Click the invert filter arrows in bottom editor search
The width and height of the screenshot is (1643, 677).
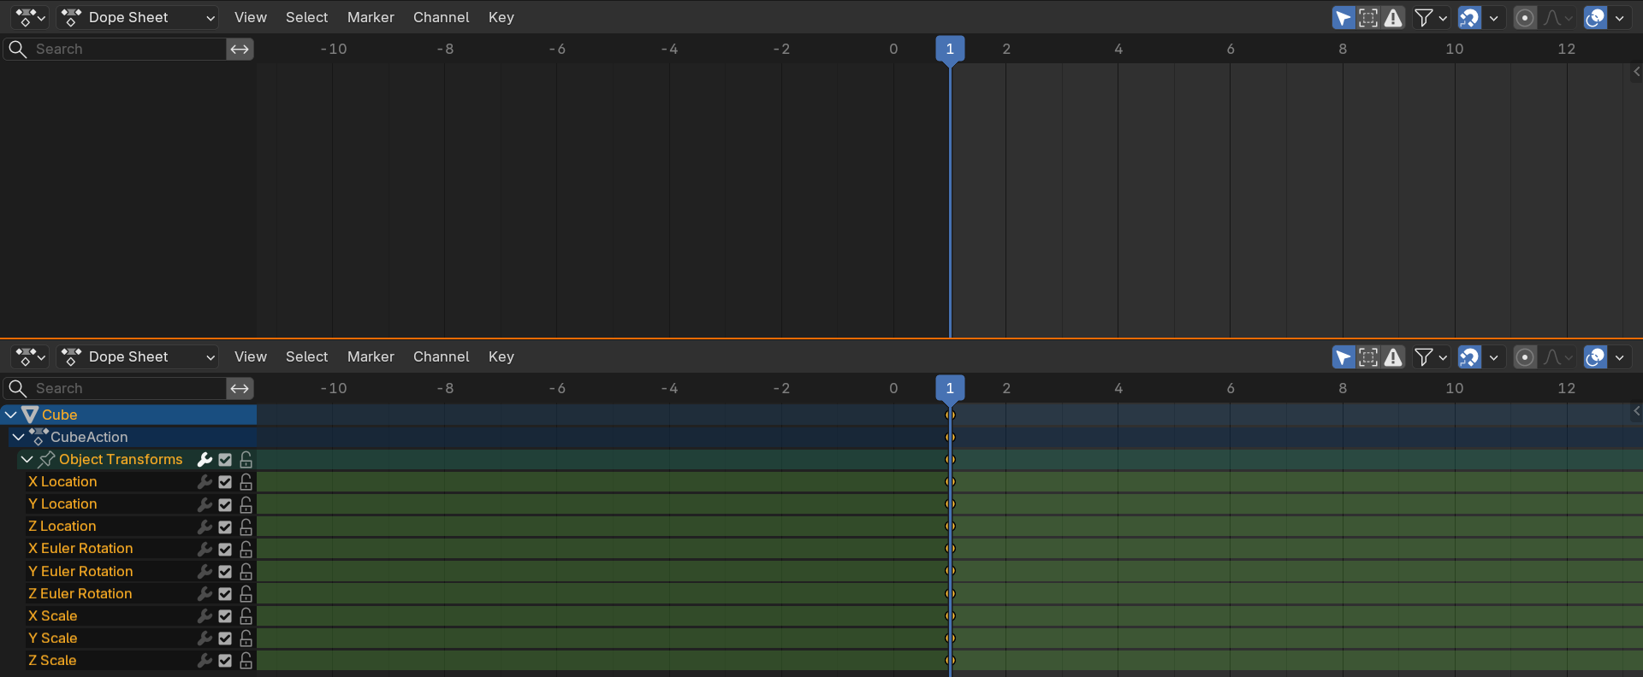pyautogui.click(x=240, y=388)
